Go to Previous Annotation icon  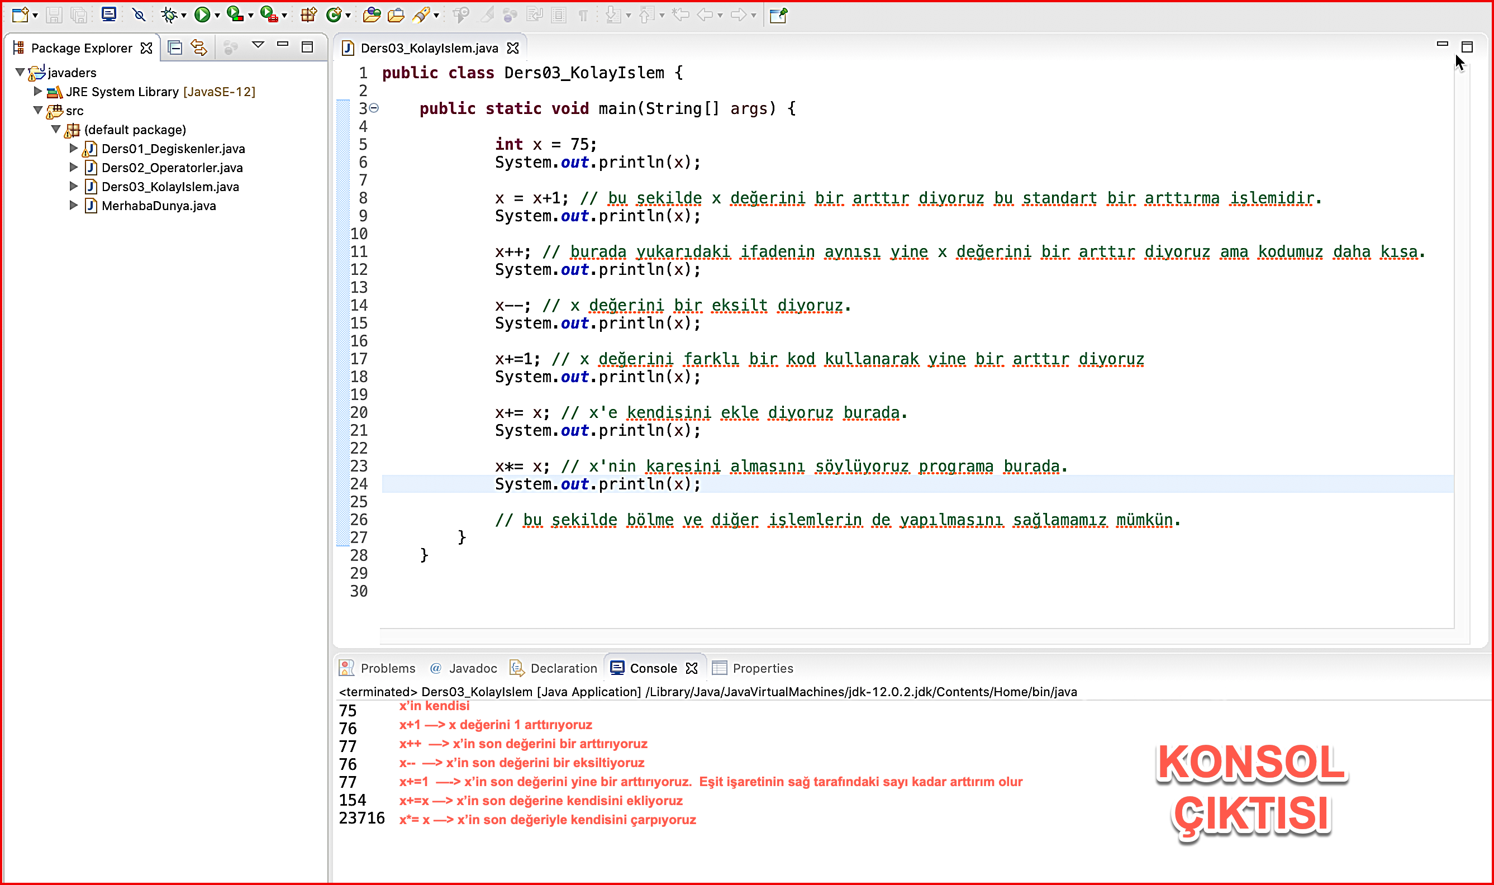(x=646, y=15)
